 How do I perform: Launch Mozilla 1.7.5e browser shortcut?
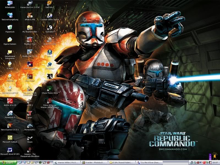tap(30, 41)
